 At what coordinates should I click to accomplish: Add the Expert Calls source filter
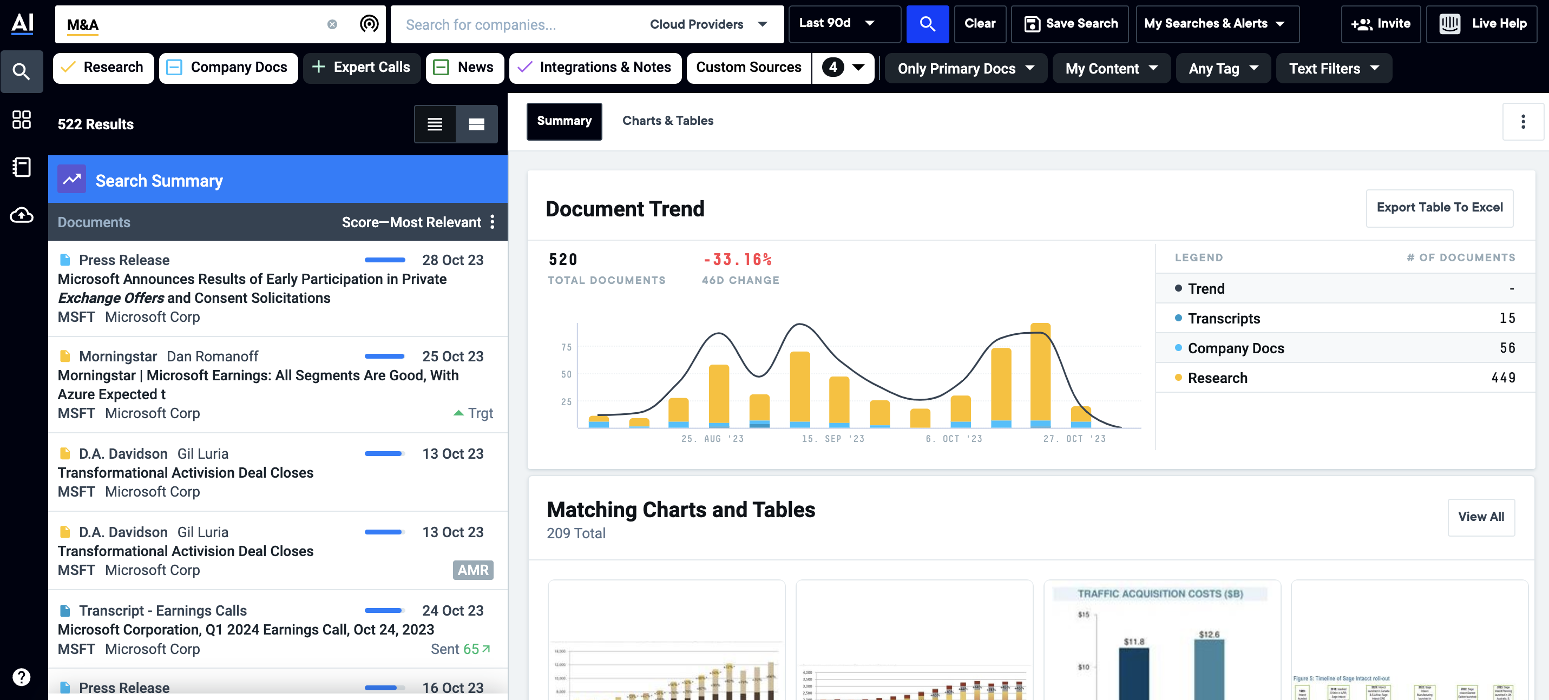(x=362, y=68)
